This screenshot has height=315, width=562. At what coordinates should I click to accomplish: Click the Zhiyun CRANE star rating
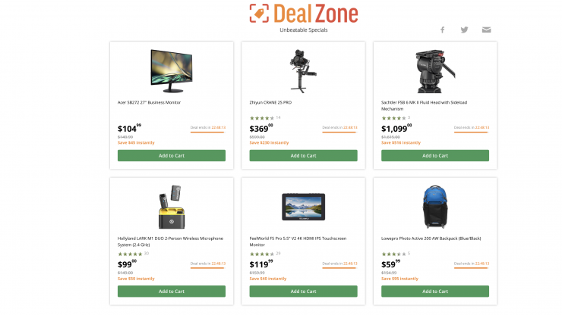point(262,118)
